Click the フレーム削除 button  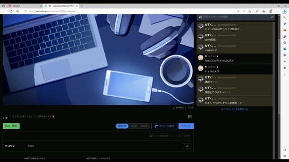[183, 136]
